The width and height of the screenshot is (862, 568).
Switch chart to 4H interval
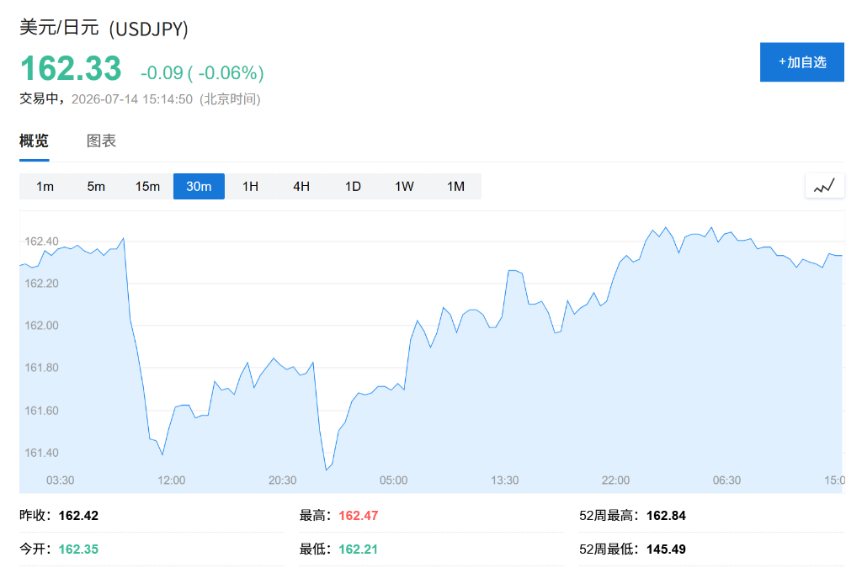[301, 186]
